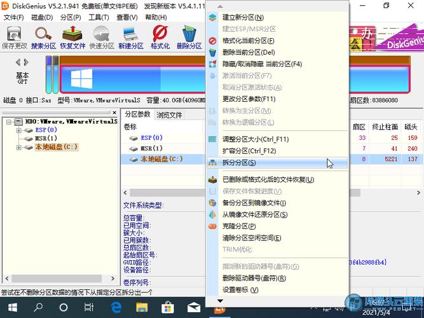
Task: Select 本地磁盘(C:) row in partition table
Action: point(161,159)
